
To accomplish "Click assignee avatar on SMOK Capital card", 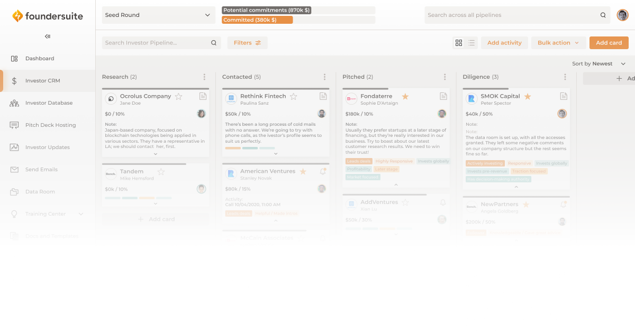I will point(562,114).
